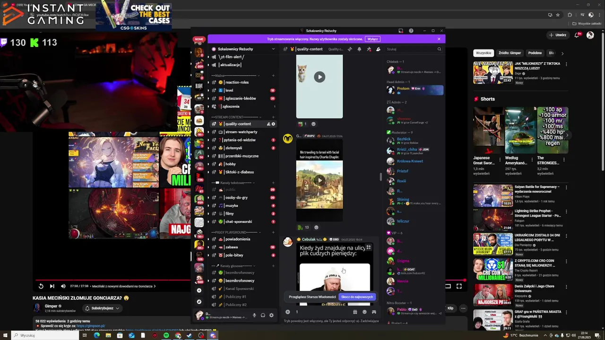Select the Podobne filter chip
The image size is (605, 340).
click(x=535, y=53)
